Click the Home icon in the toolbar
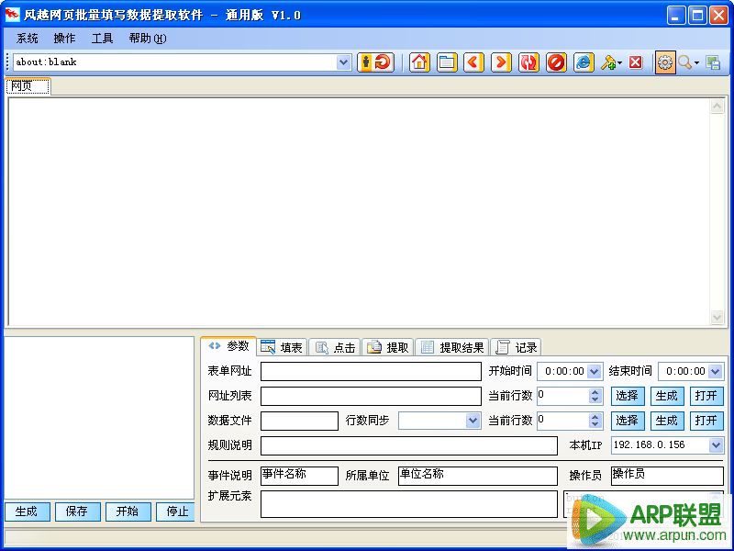This screenshot has height=551, width=734. [419, 62]
